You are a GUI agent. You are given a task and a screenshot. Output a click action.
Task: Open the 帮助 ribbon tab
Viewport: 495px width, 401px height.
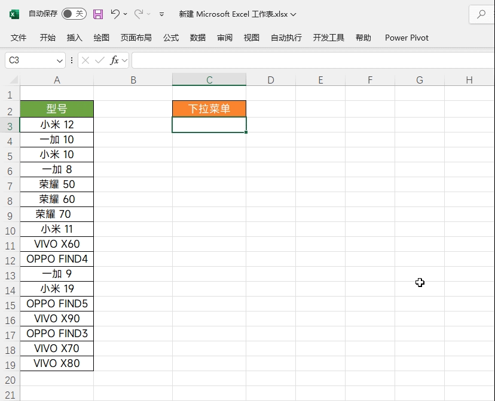(x=363, y=38)
